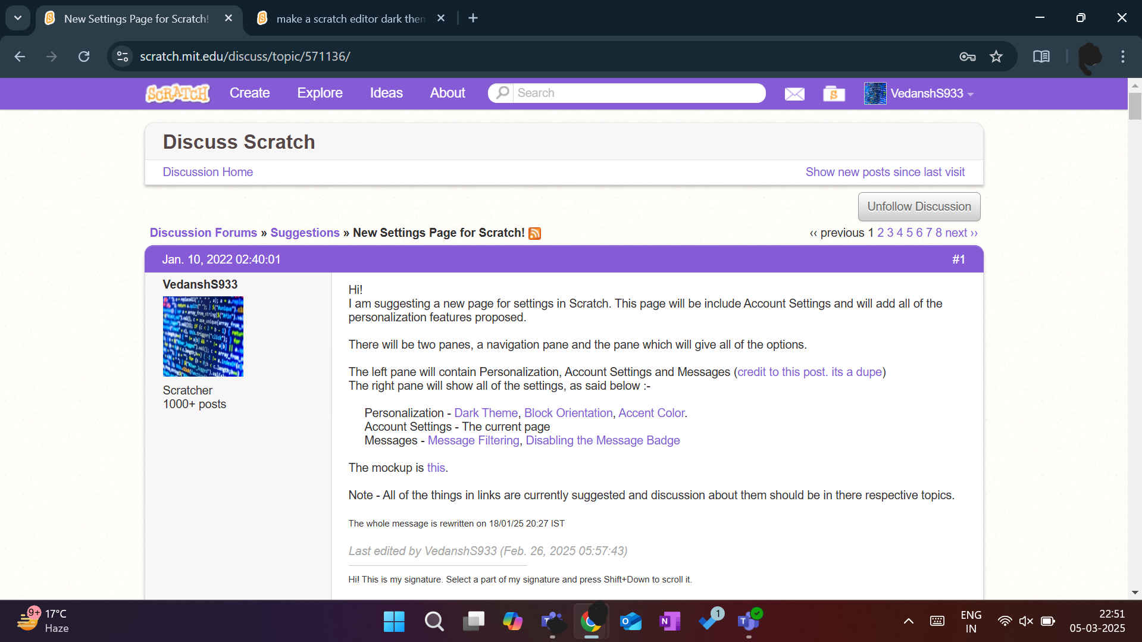Switch to the dark theme editor tab
Image resolution: width=1142 pixels, height=642 pixels.
click(351, 18)
